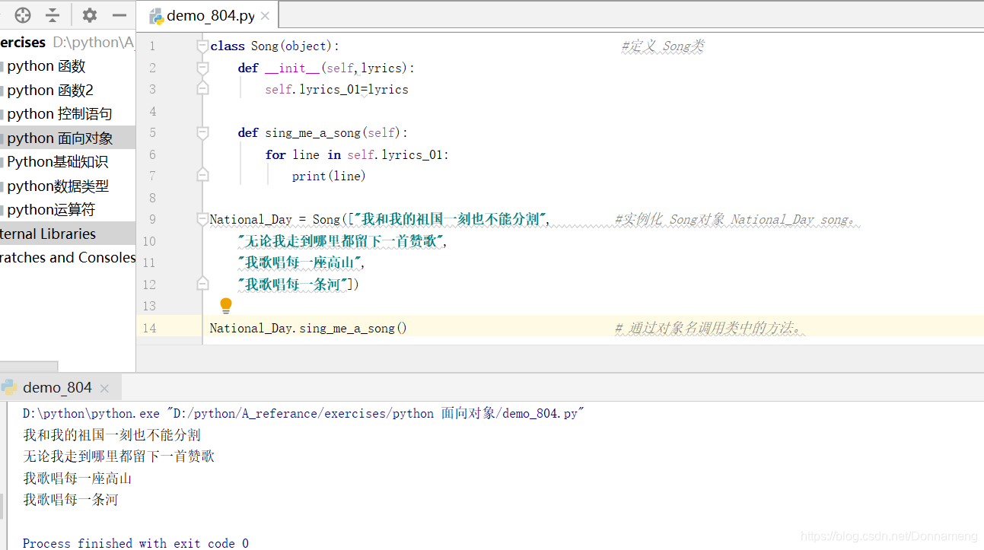Select the python 控制语句 folder
The height and width of the screenshot is (550, 984).
click(59, 113)
